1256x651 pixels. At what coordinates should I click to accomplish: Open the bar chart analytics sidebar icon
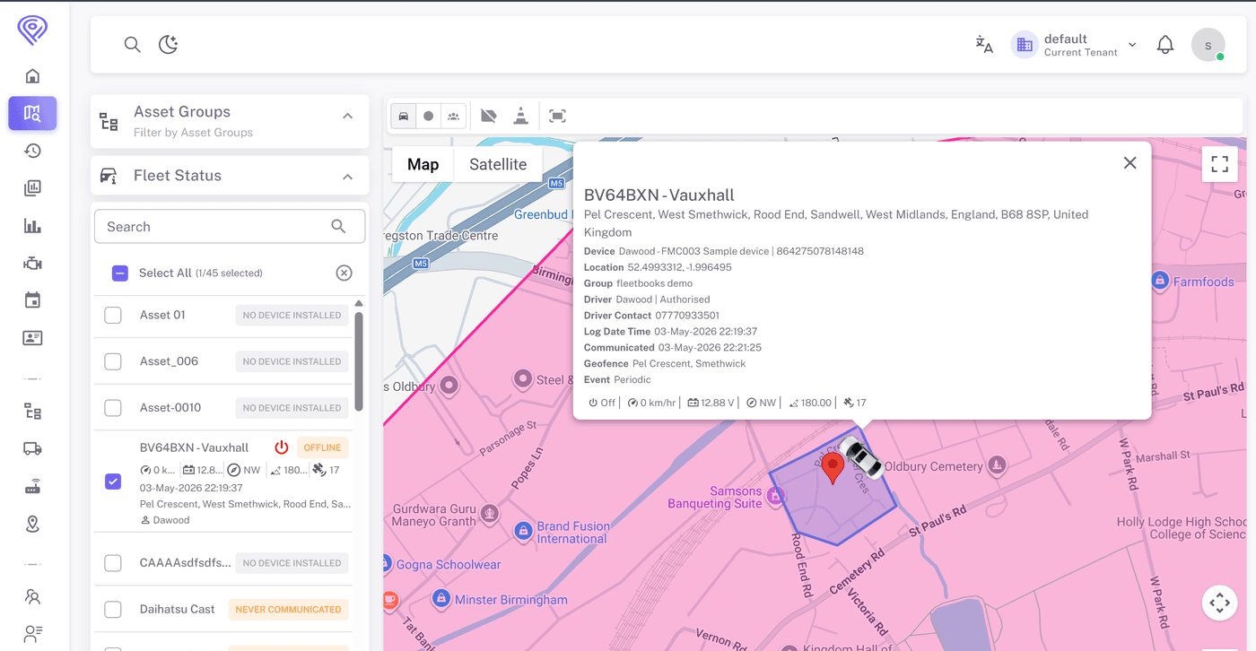pyautogui.click(x=33, y=226)
